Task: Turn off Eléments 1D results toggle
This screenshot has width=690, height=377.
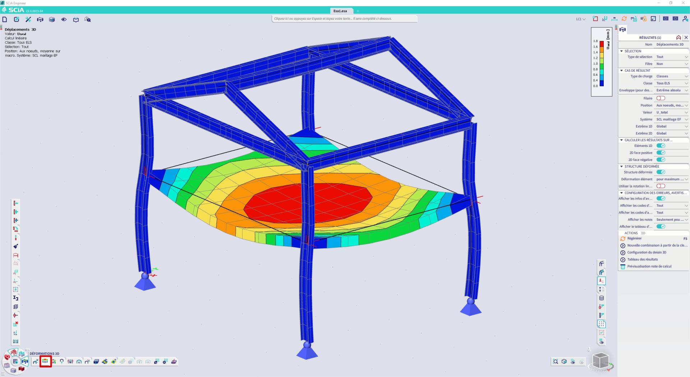Action: [661, 146]
